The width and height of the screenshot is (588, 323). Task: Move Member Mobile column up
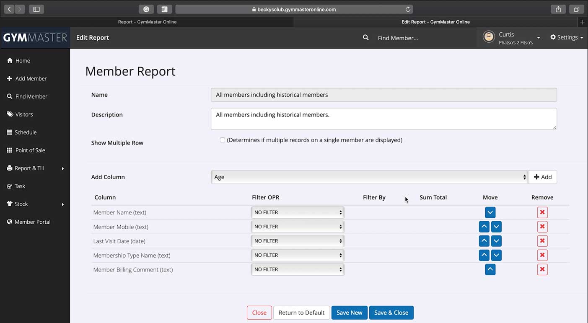tap(484, 227)
